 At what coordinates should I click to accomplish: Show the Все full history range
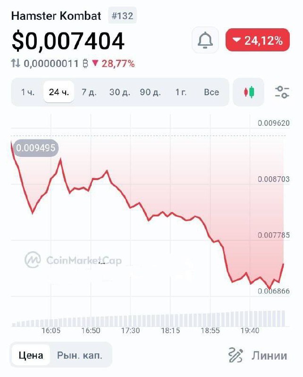coord(211,92)
